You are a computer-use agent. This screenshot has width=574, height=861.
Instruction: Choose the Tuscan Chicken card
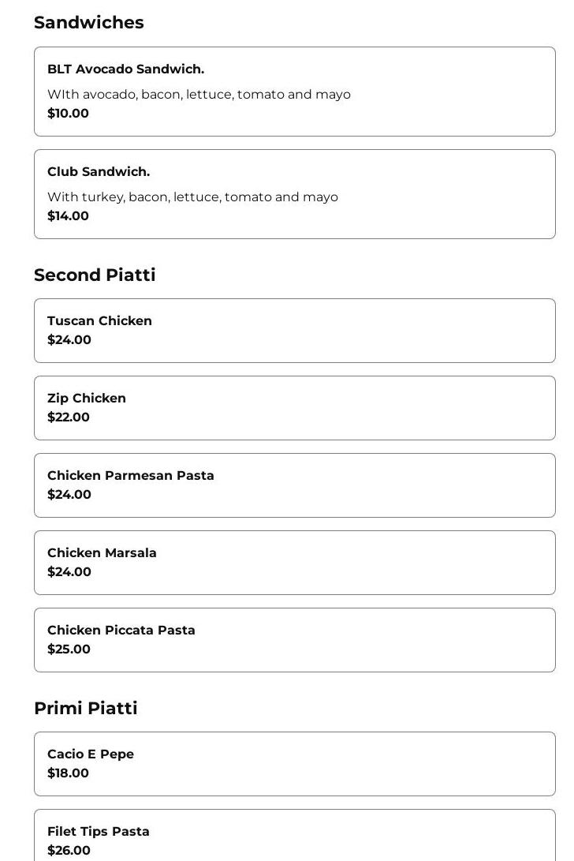[x=295, y=331]
